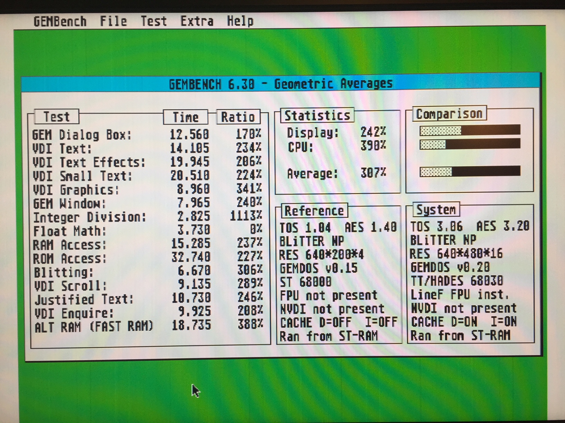Viewport: 565px width, 423px height.
Task: Click the Statistics panel label
Action: coord(317,115)
